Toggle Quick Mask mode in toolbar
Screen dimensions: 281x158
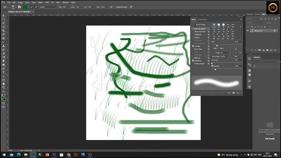(x=4, y=103)
